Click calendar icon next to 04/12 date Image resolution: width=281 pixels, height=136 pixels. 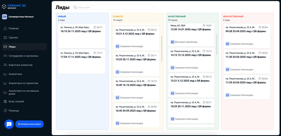tap(149, 30)
